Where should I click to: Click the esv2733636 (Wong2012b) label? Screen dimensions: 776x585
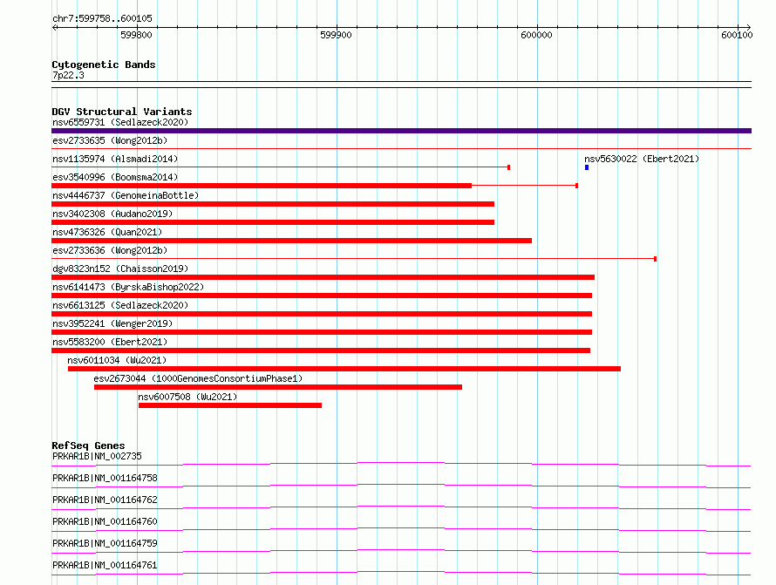tap(110, 250)
